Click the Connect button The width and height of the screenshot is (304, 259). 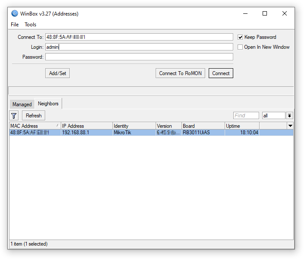pos(221,73)
